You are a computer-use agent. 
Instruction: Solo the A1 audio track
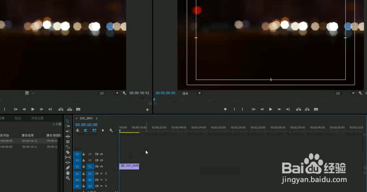coord(106,174)
